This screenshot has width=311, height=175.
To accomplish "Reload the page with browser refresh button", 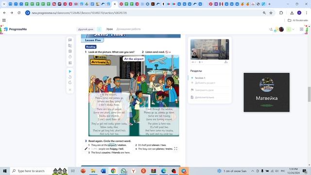I will 19,13.
